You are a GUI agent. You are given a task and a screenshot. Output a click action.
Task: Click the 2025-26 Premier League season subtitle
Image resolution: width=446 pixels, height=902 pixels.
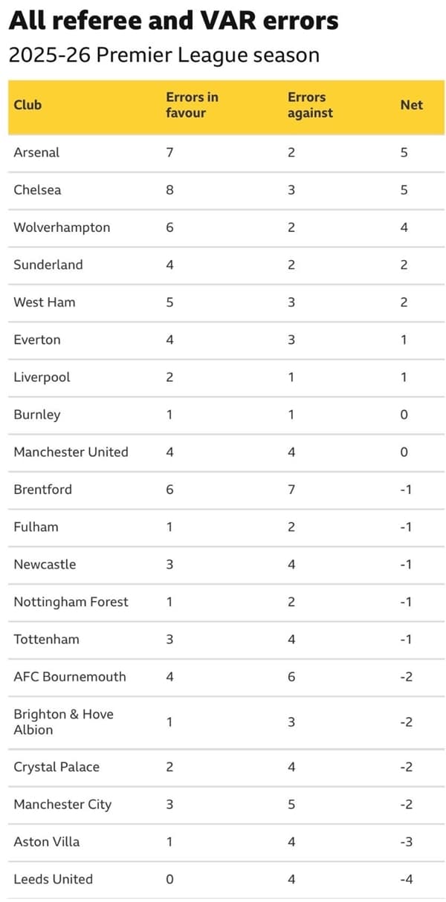point(164,55)
